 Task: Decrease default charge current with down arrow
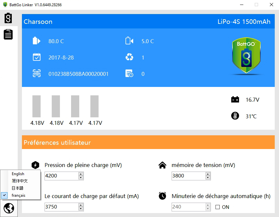[81, 209]
